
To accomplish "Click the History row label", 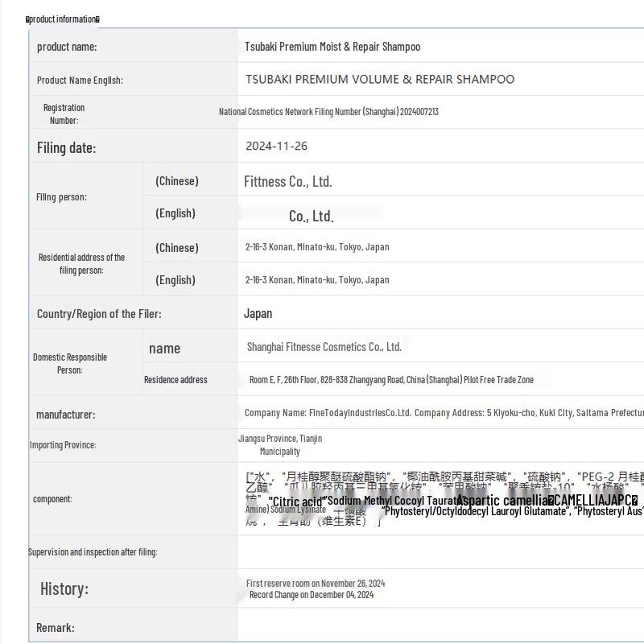I will tap(64, 588).
